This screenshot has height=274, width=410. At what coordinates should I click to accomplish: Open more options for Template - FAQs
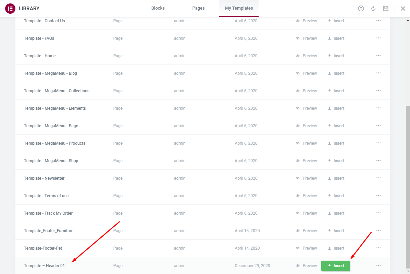click(378, 38)
